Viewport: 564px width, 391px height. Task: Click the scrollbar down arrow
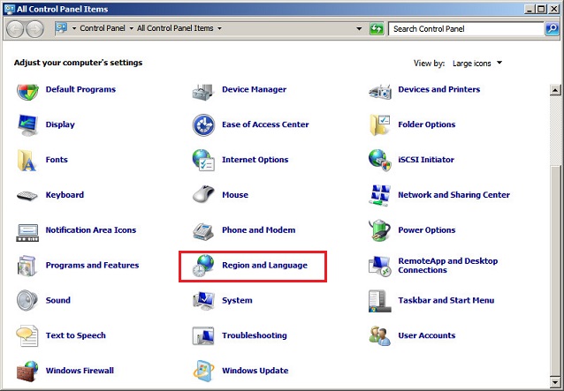(x=555, y=380)
